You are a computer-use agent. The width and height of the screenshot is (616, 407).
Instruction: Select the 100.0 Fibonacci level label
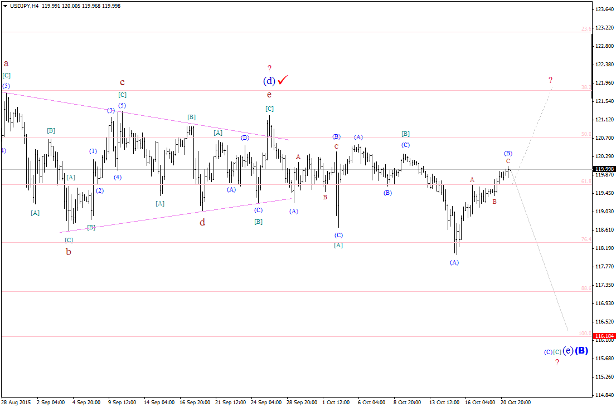coord(585,333)
